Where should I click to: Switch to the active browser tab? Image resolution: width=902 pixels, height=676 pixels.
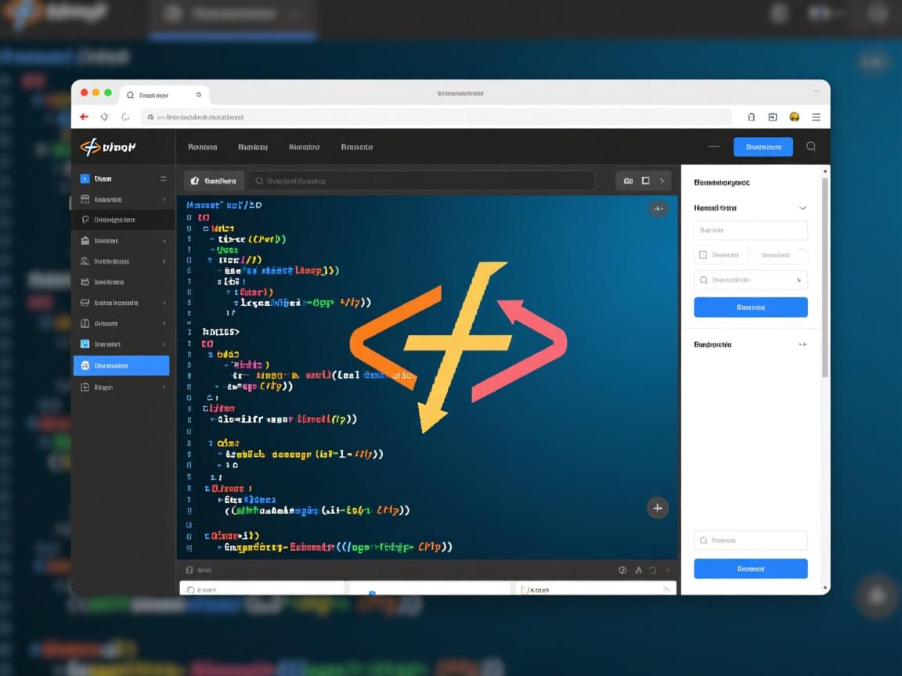pyautogui.click(x=165, y=95)
